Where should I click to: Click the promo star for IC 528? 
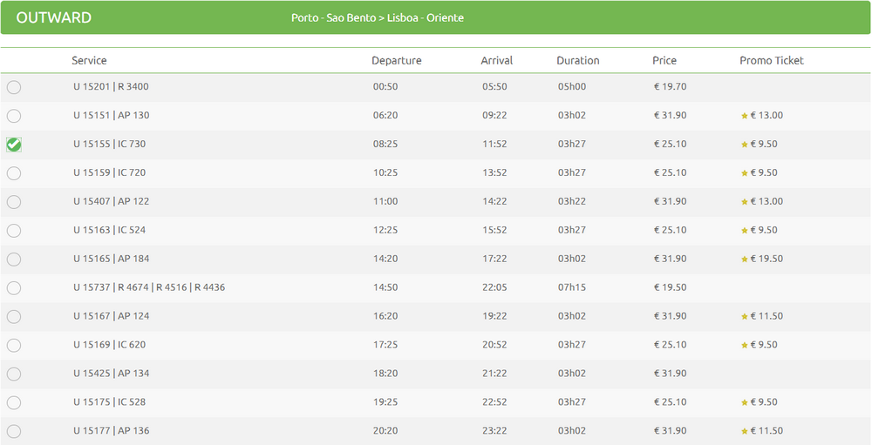745,403
